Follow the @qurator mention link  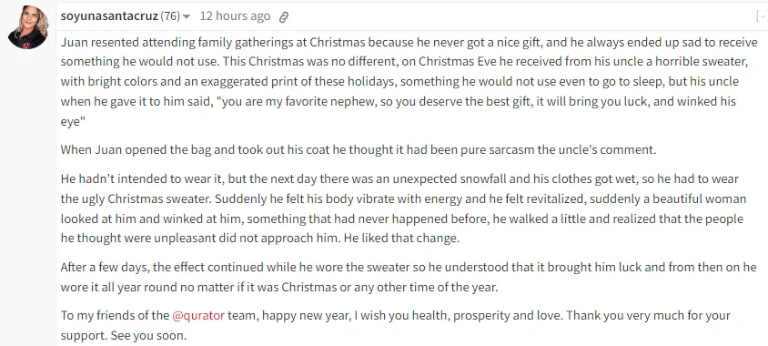coord(198,315)
